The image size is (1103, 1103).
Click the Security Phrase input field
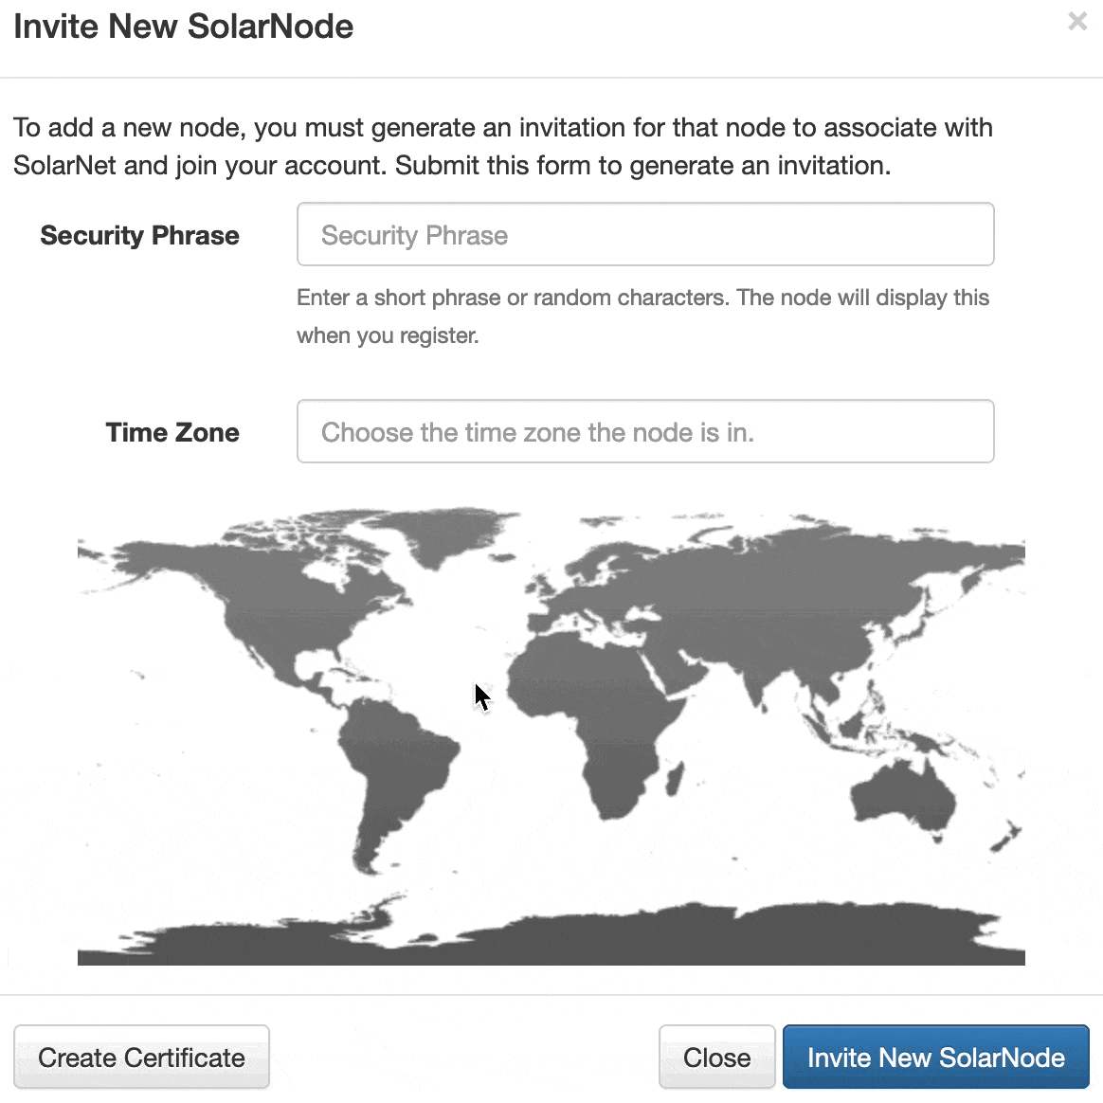tap(644, 234)
